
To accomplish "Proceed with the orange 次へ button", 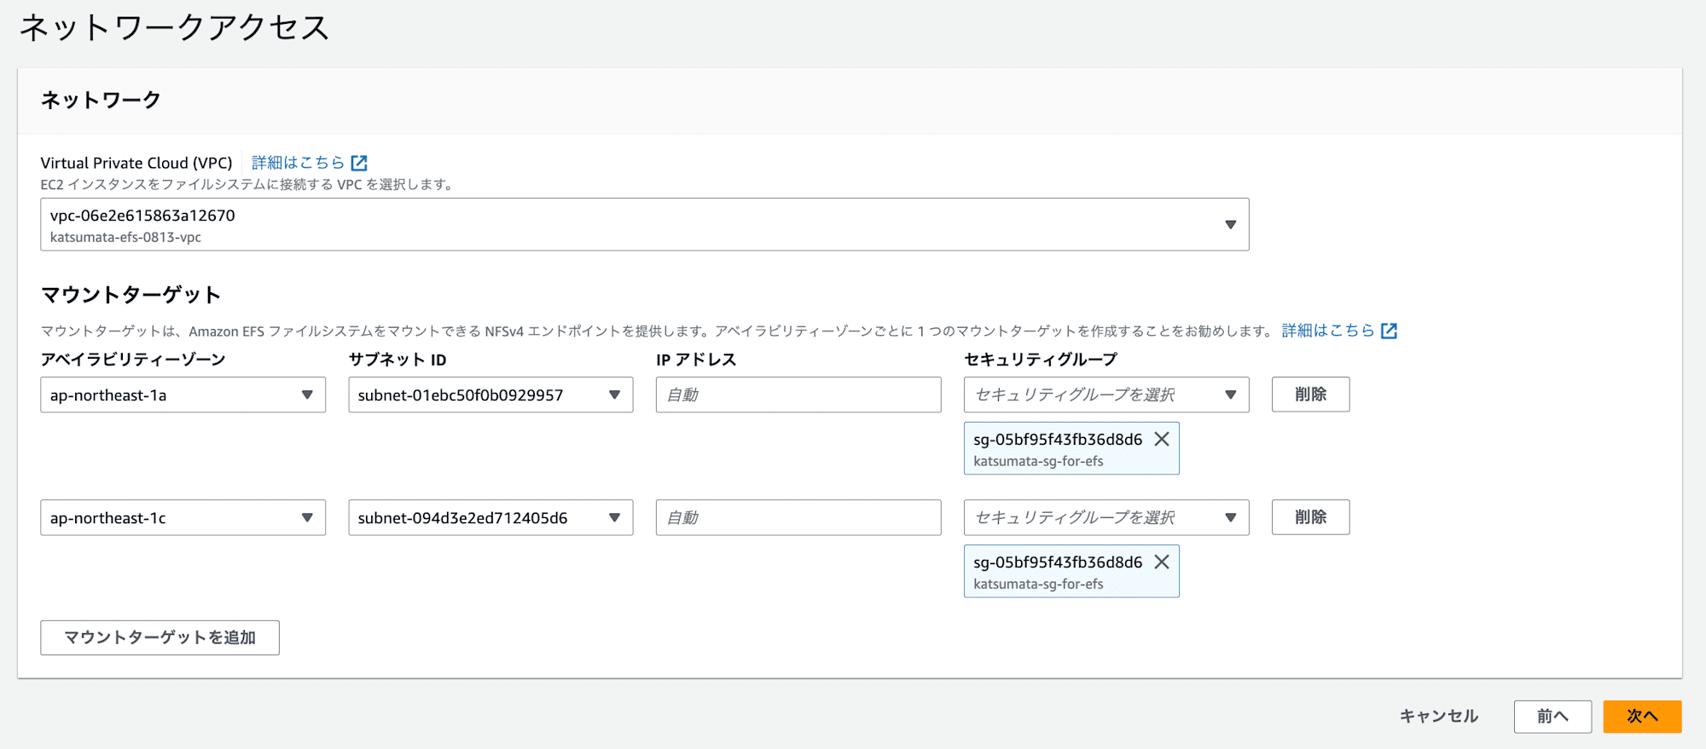I will pyautogui.click(x=1642, y=717).
